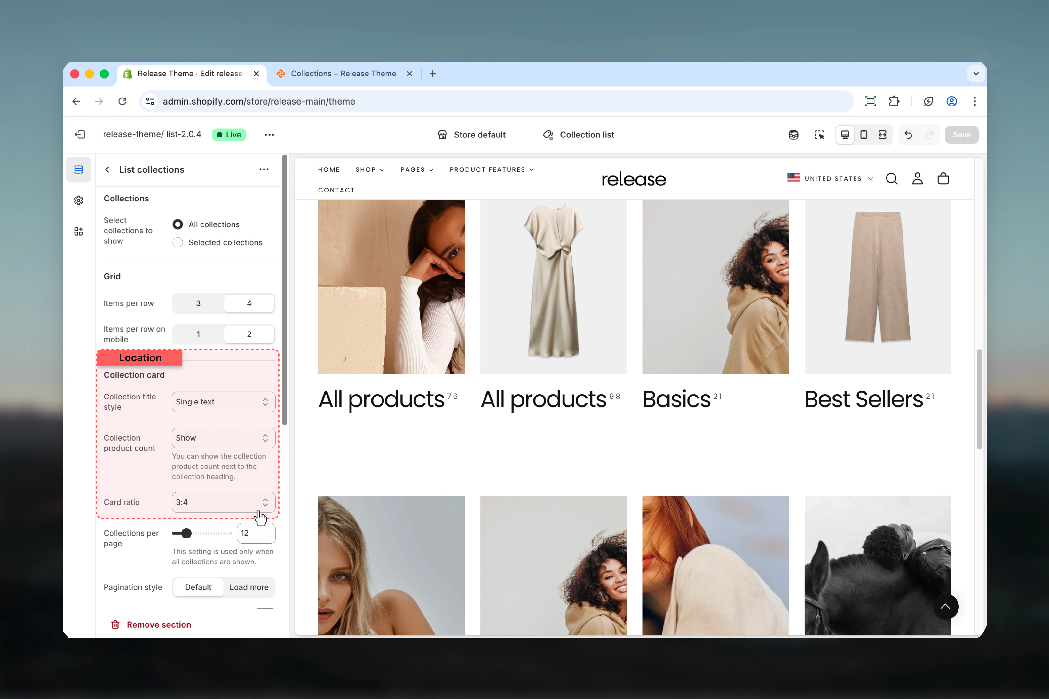The image size is (1049, 699).
Task: Click the Save button
Action: (962, 135)
